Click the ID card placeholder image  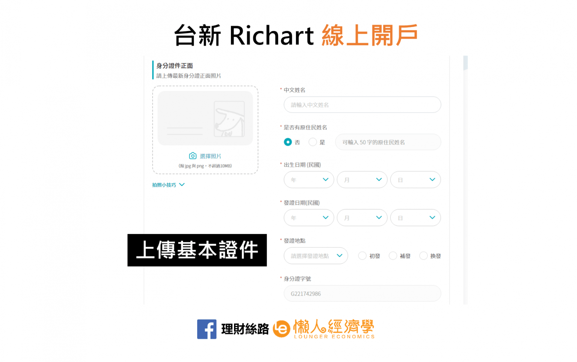point(205,118)
